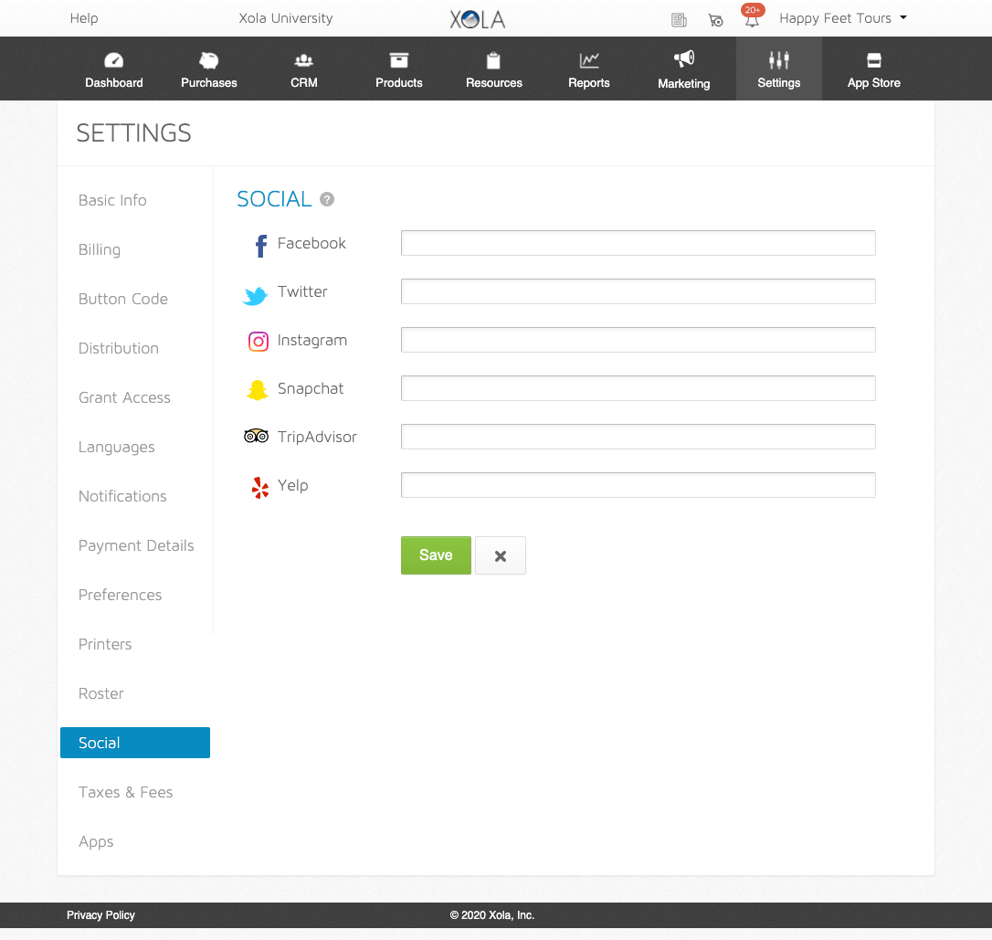992x940 pixels.
Task: Open Notifications settings section
Action: [x=122, y=497]
